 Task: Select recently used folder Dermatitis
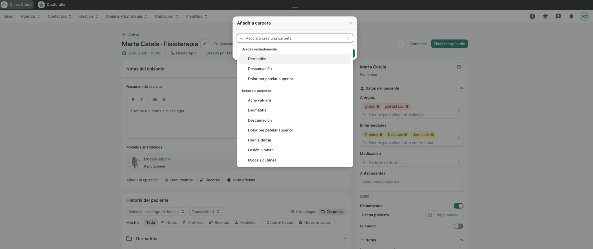(x=295, y=59)
